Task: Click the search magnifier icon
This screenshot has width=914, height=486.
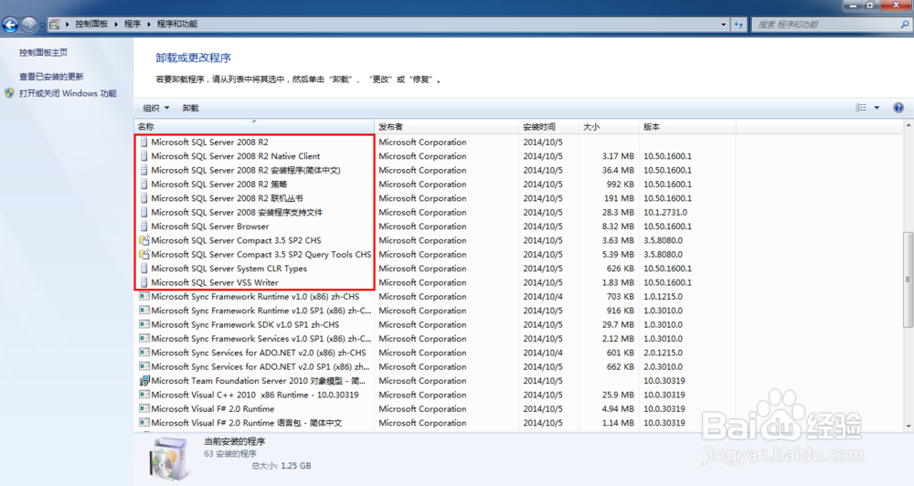Action: click(904, 25)
